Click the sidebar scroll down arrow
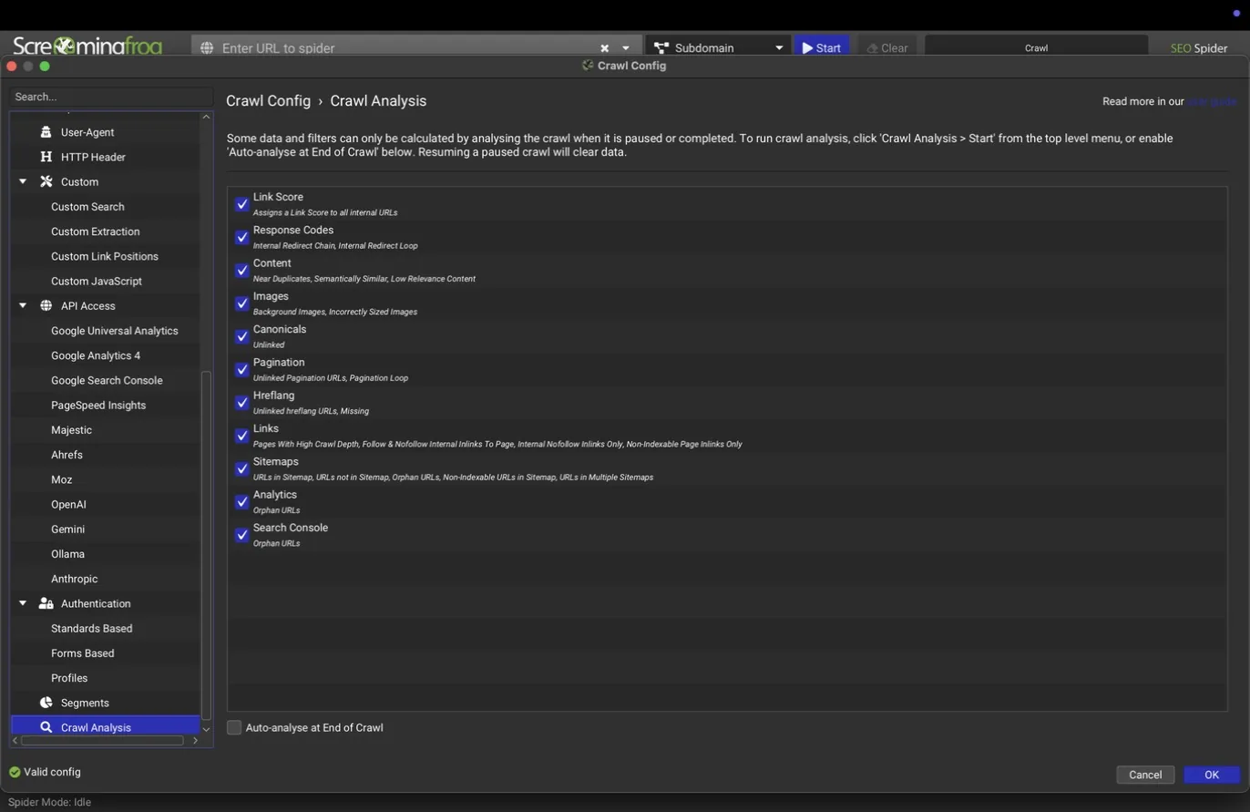This screenshot has width=1250, height=812. pos(206,729)
